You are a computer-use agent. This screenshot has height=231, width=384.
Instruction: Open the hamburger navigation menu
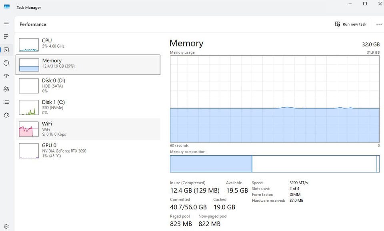point(6,24)
